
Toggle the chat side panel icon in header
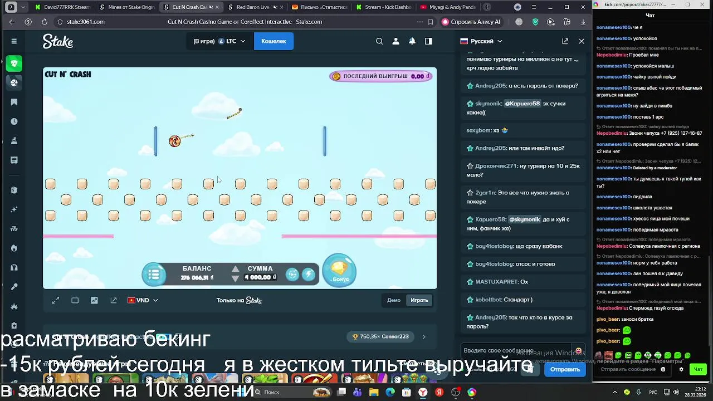click(428, 41)
